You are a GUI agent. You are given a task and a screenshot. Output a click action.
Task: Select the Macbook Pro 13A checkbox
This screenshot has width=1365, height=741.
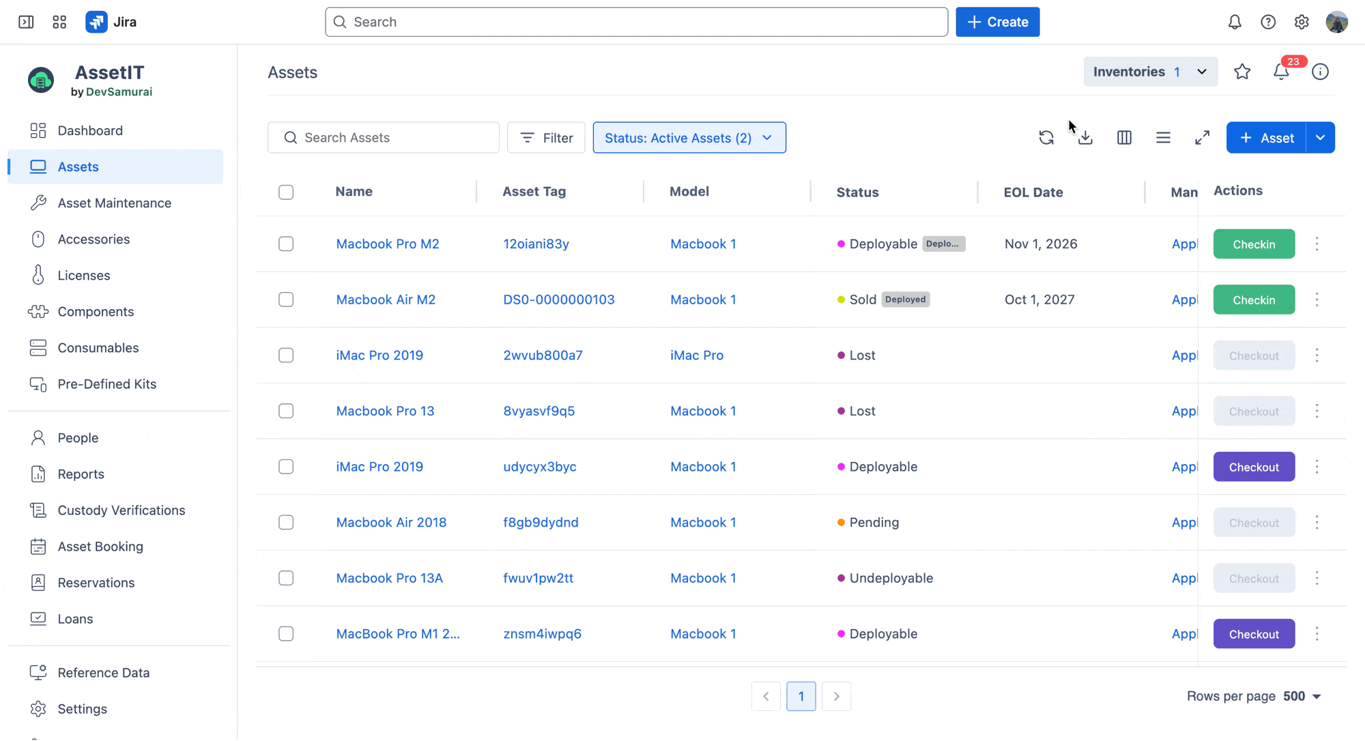point(286,578)
